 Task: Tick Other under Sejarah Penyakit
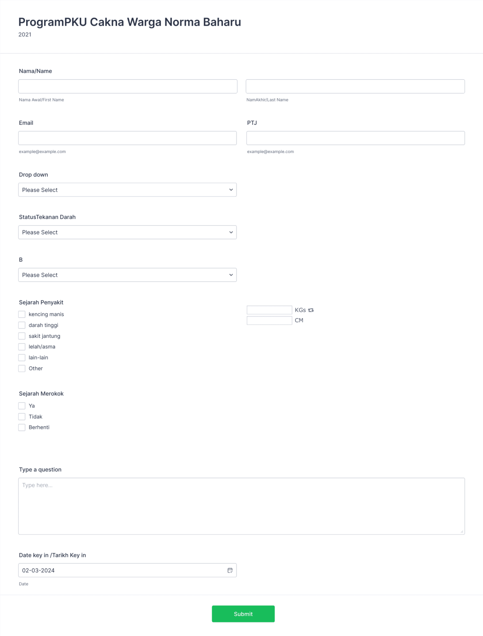click(22, 368)
